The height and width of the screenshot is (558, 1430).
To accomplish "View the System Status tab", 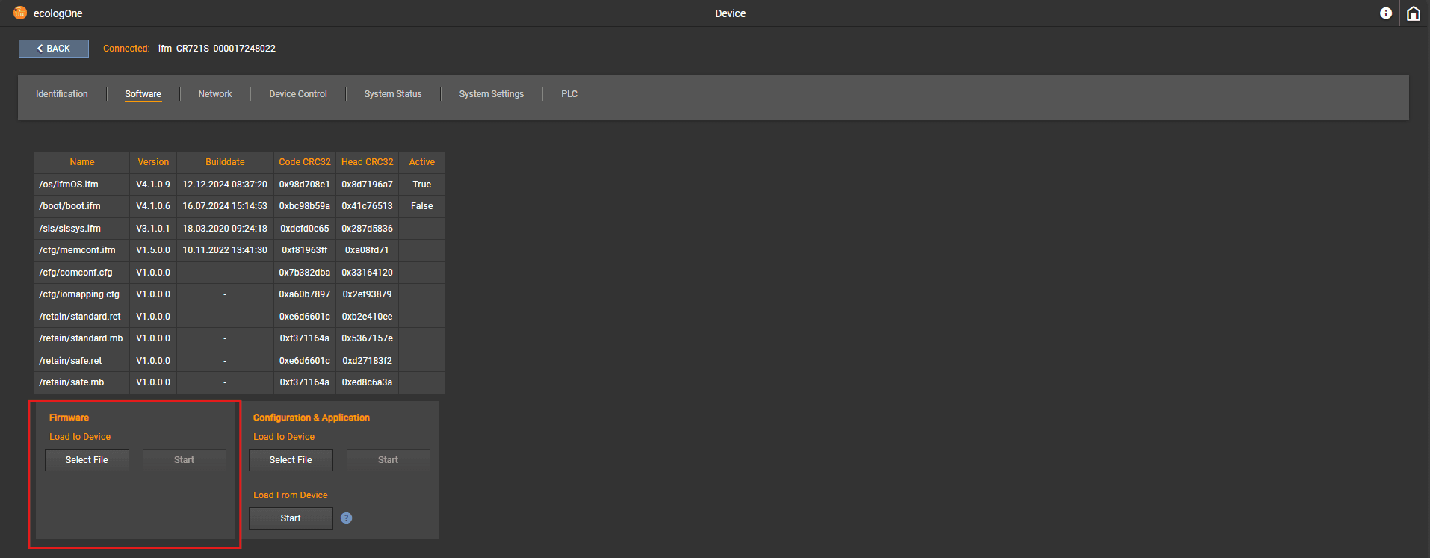I will pos(393,94).
